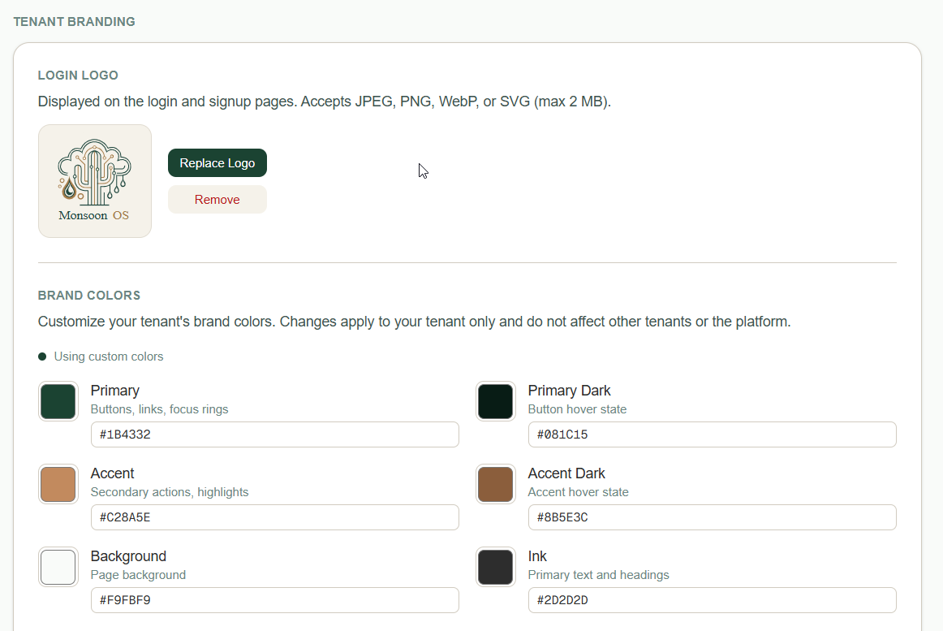
Task: Open the Accent color swatch
Action: [58, 483]
